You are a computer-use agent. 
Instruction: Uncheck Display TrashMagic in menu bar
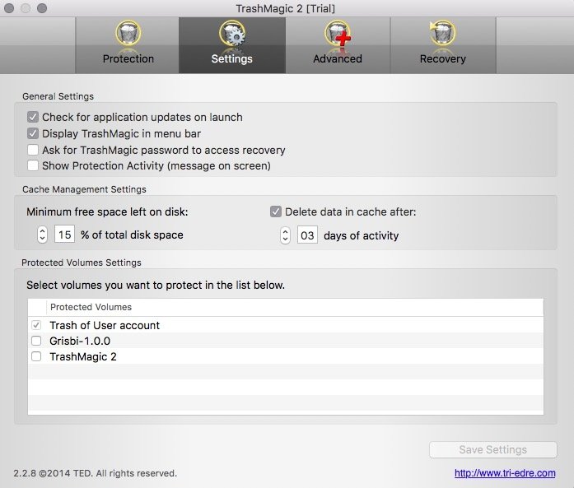pos(33,133)
